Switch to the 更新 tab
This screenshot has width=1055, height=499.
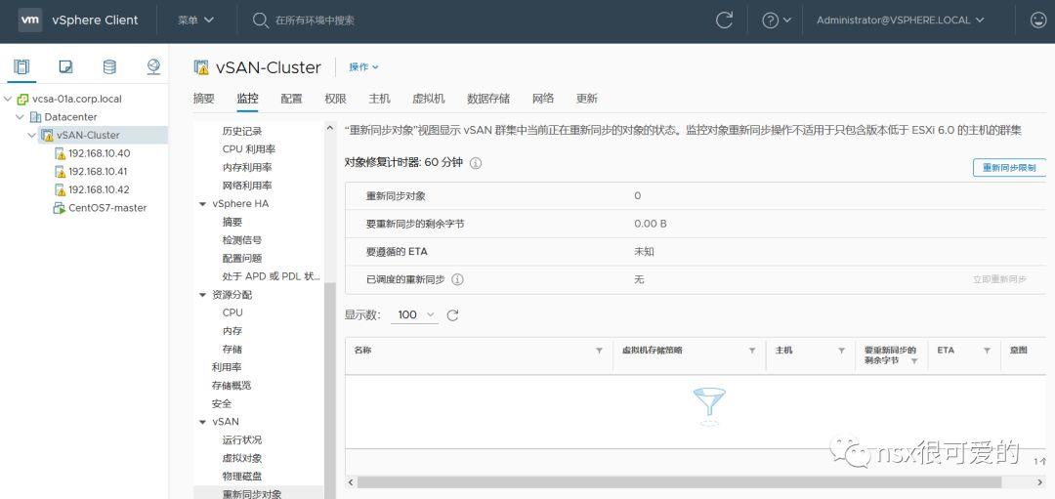[587, 99]
